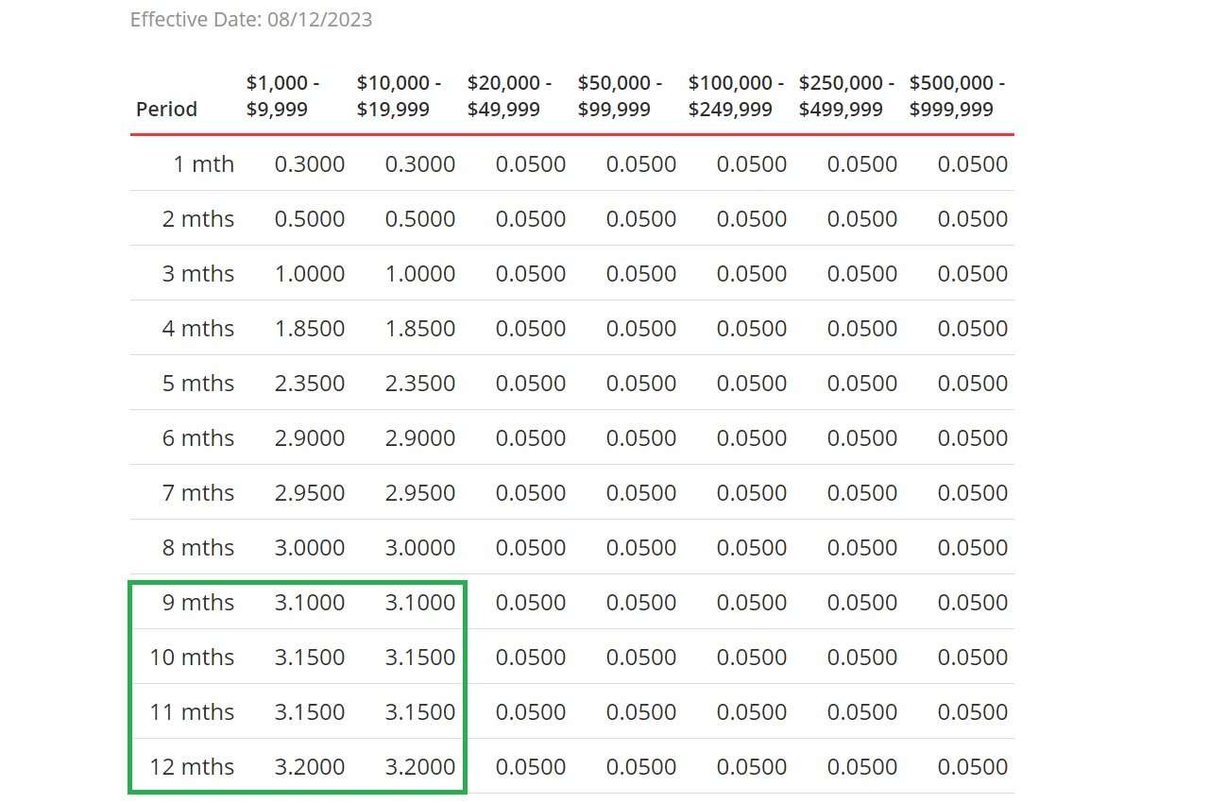Click the $250,000 - $499,999 column header

coord(846,95)
